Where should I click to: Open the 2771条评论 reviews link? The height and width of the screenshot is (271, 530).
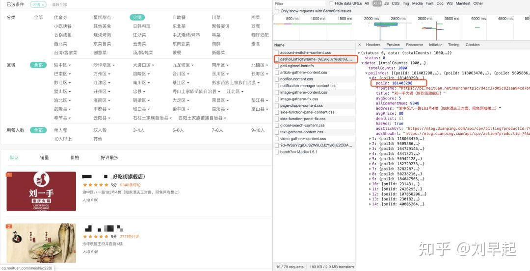[130, 237]
